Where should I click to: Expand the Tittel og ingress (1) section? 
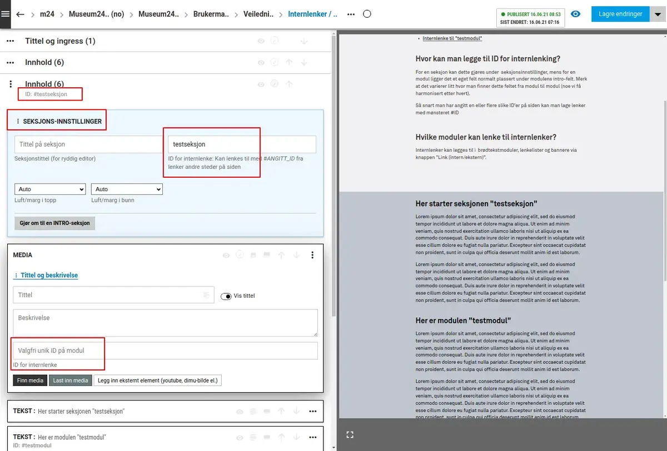61,41
